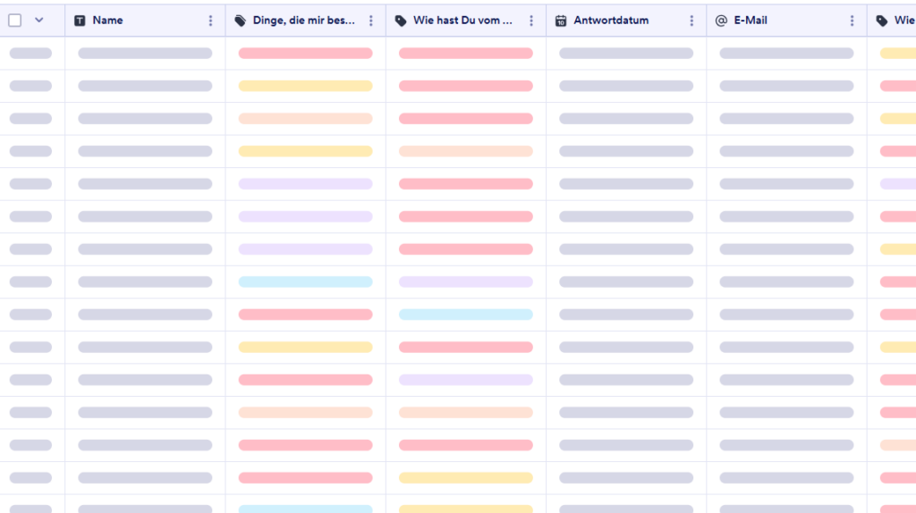Open options menu for 'Dinge, die mir bes…' column
This screenshot has height=513, width=916.
[x=371, y=21]
